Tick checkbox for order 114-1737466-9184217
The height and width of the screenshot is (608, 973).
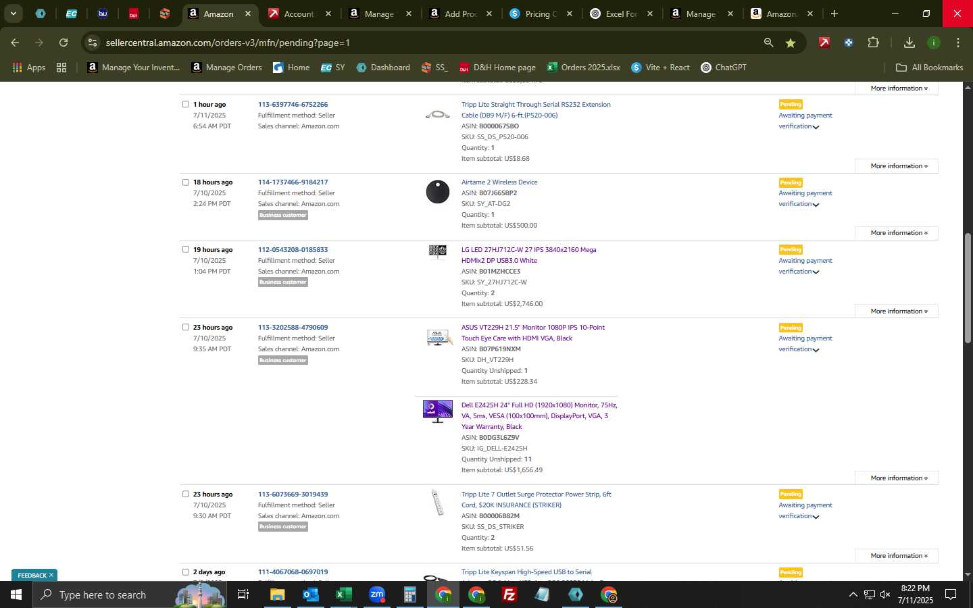[x=186, y=182]
